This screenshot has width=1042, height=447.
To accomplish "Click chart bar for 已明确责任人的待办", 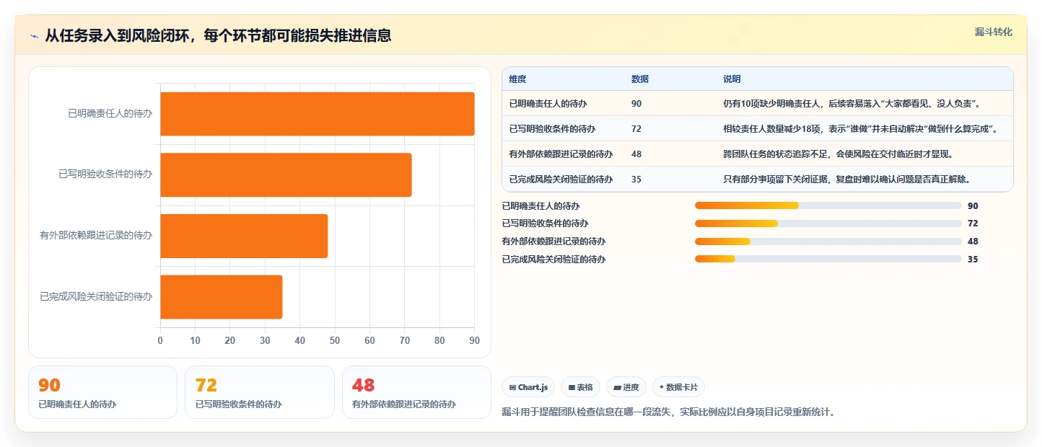I will click(x=318, y=114).
